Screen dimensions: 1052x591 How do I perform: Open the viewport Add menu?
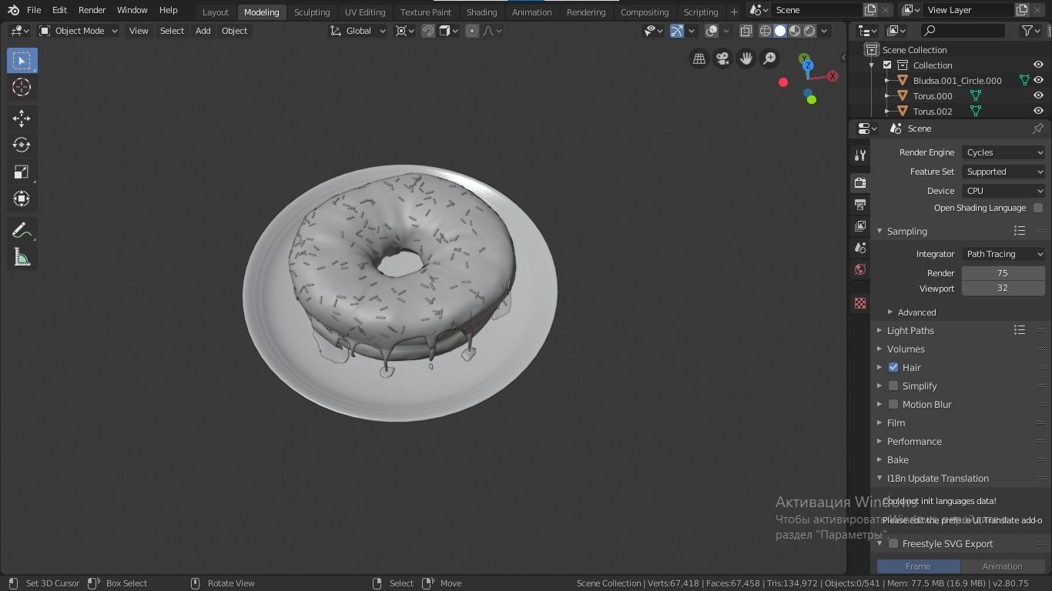coord(203,31)
